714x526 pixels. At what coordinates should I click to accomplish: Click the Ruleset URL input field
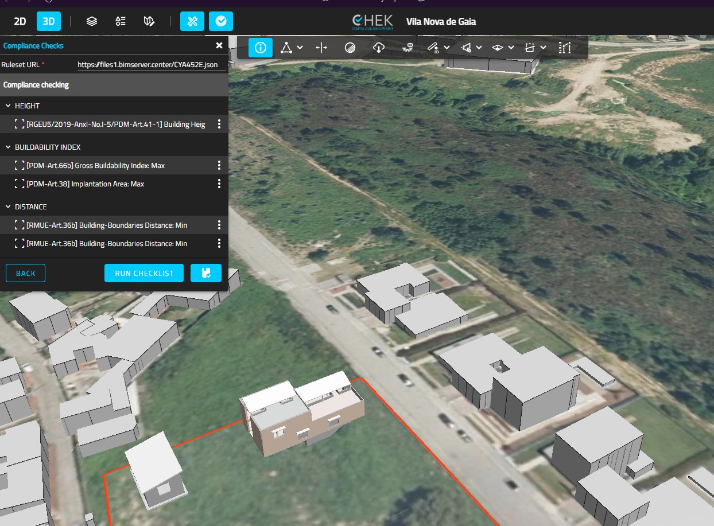148,65
